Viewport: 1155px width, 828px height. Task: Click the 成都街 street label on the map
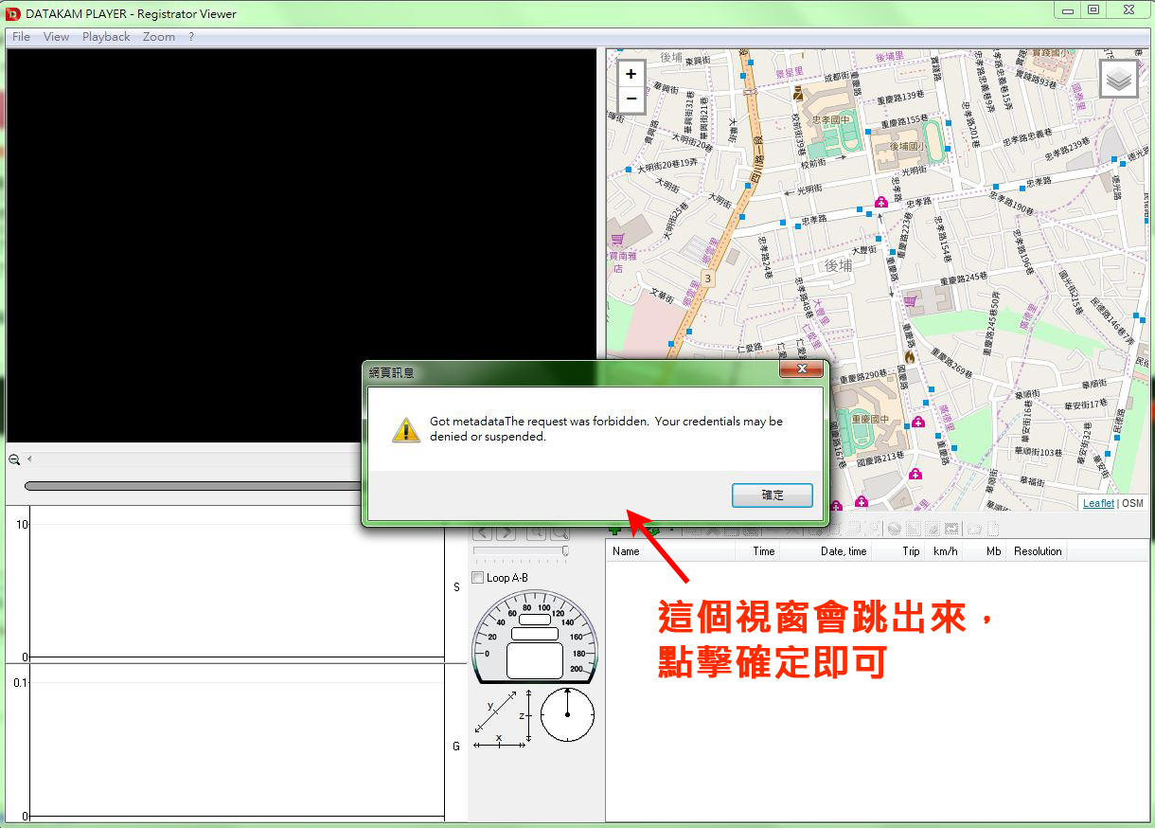tap(836, 77)
